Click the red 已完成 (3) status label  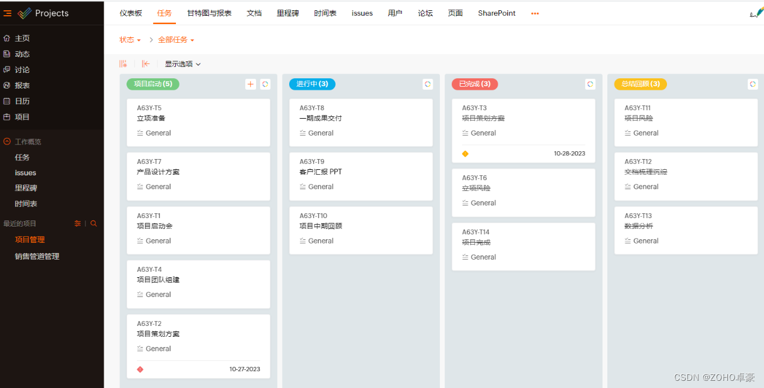coord(475,84)
